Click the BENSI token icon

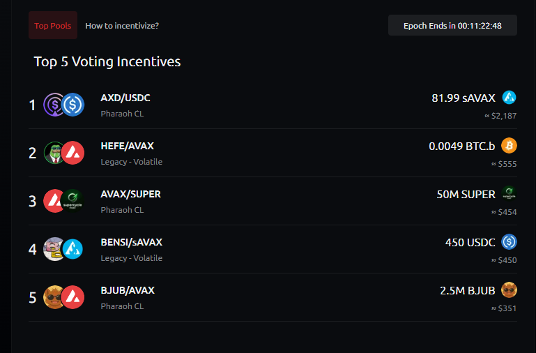[x=54, y=249]
